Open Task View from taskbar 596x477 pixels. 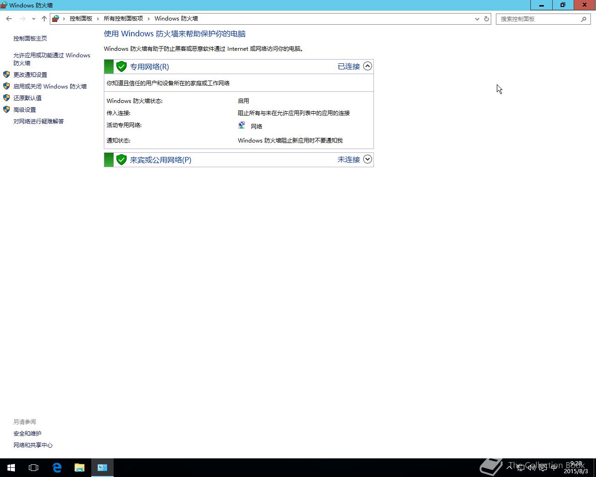tap(34, 468)
